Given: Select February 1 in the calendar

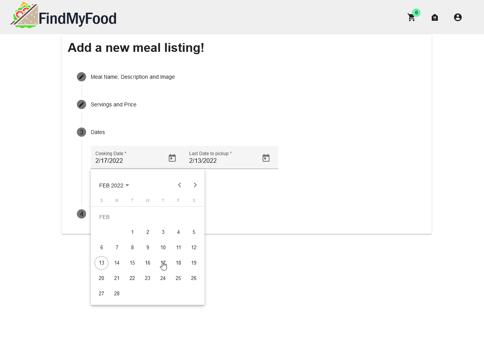Looking at the screenshot, I should [x=132, y=232].
